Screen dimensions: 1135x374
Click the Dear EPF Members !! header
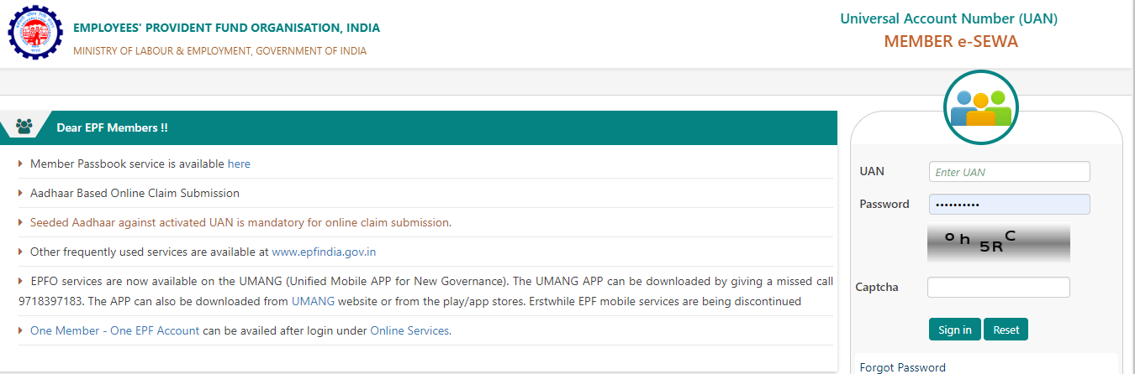click(112, 127)
